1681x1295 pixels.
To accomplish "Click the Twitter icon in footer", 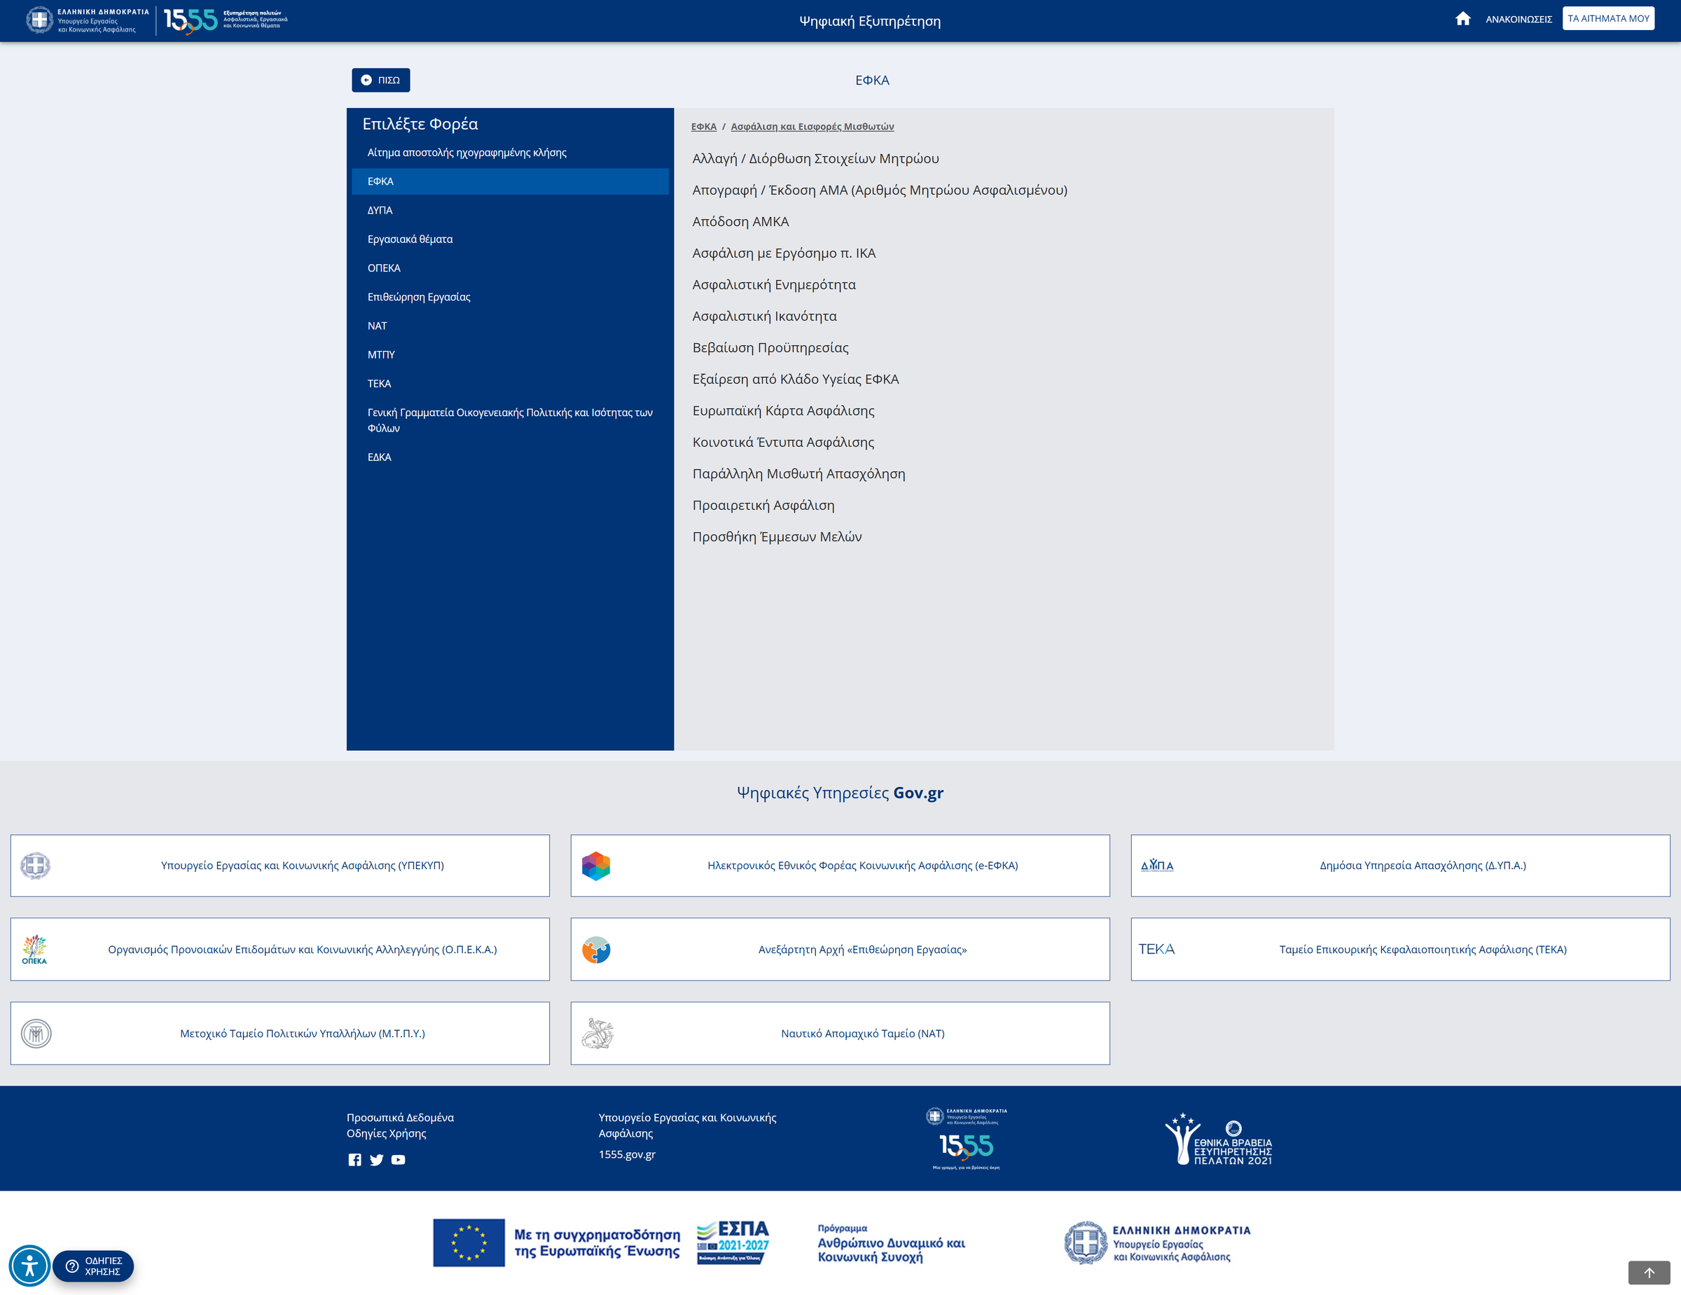I will [x=376, y=1160].
